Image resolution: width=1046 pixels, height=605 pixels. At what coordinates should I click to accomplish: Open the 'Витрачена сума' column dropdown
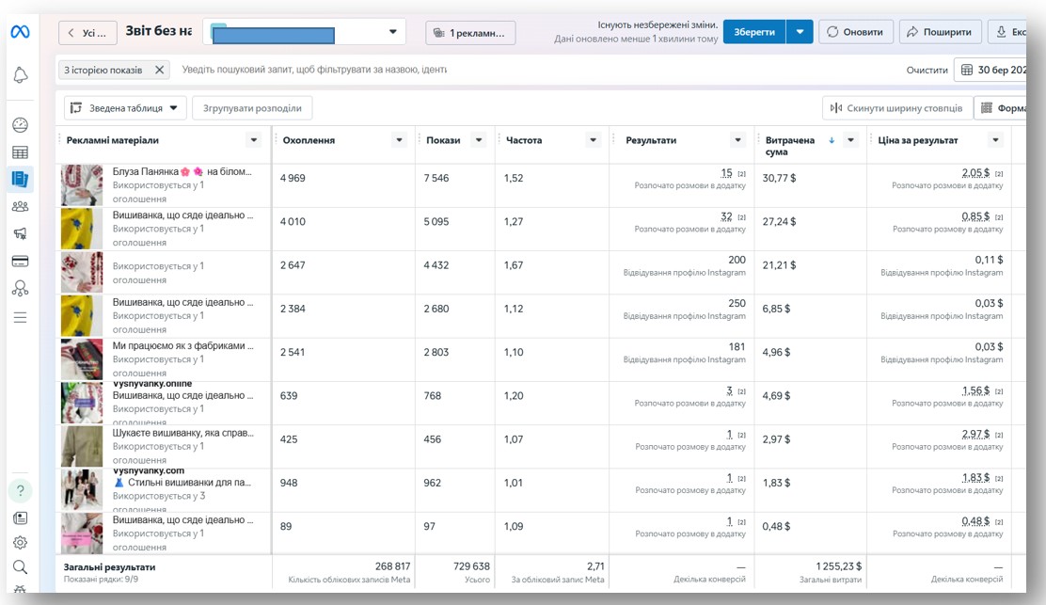pyautogui.click(x=850, y=140)
